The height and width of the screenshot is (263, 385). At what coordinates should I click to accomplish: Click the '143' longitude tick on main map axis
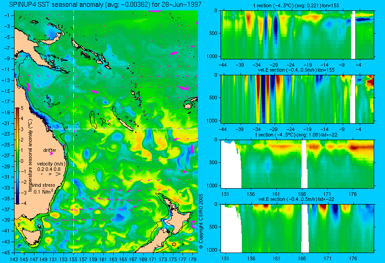[x=14, y=259]
